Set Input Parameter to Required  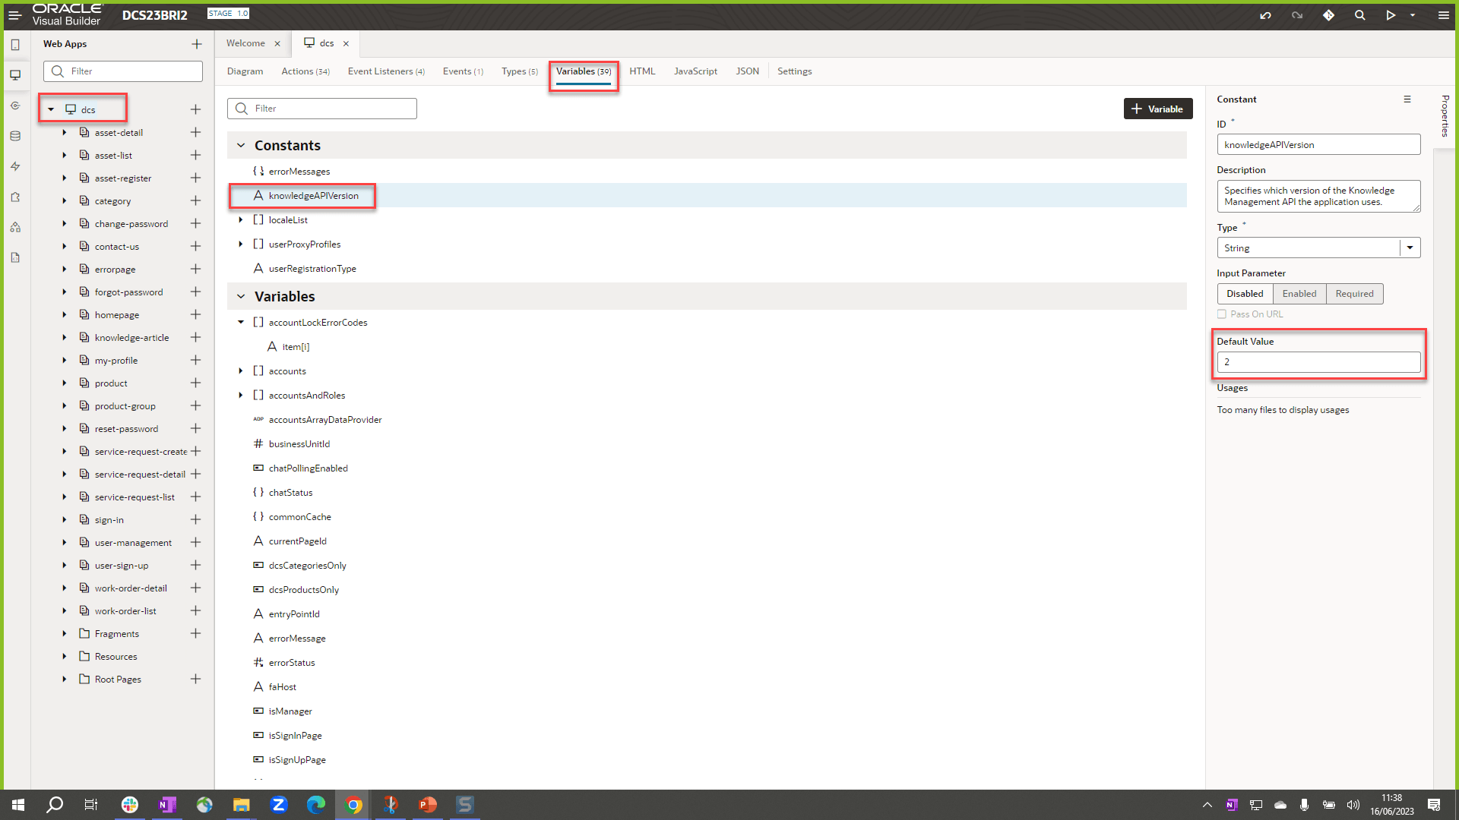[1355, 294]
